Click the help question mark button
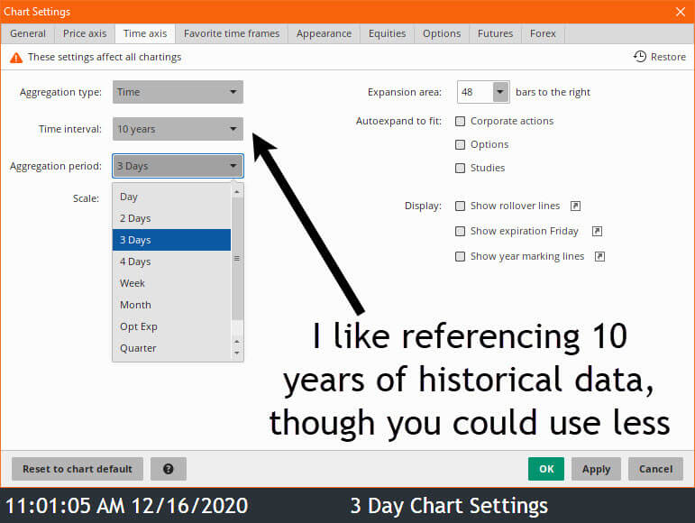The height and width of the screenshot is (523, 695). (x=169, y=469)
